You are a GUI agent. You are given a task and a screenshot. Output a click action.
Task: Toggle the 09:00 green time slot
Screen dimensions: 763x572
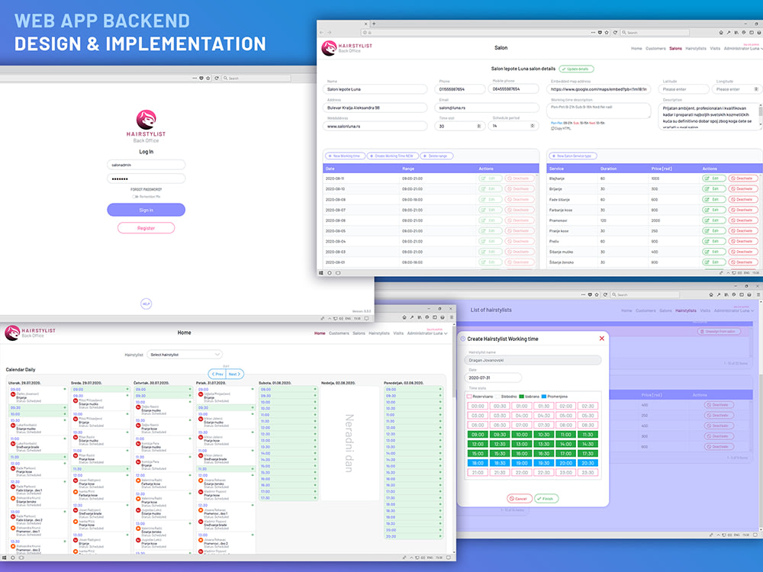478,435
